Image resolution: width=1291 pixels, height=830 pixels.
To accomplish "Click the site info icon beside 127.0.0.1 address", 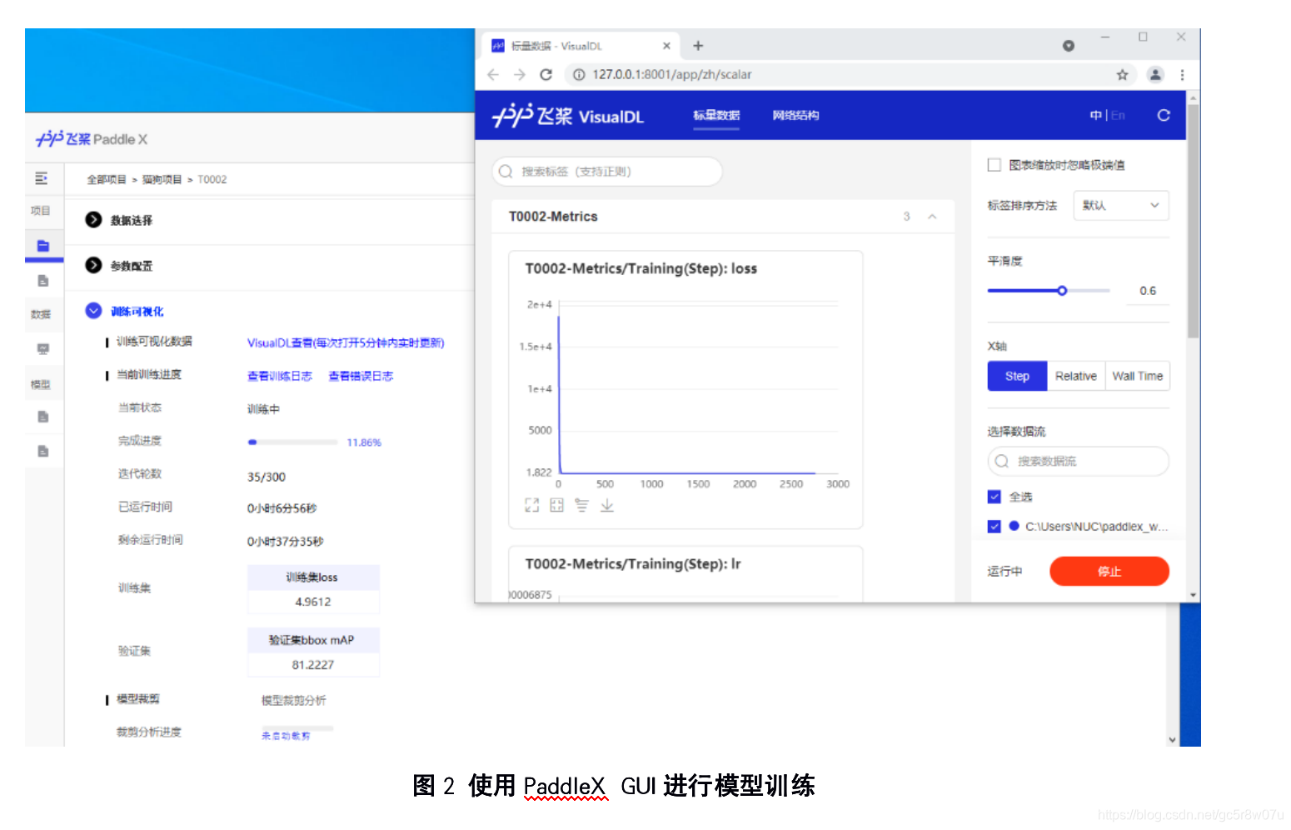I will pyautogui.click(x=579, y=74).
